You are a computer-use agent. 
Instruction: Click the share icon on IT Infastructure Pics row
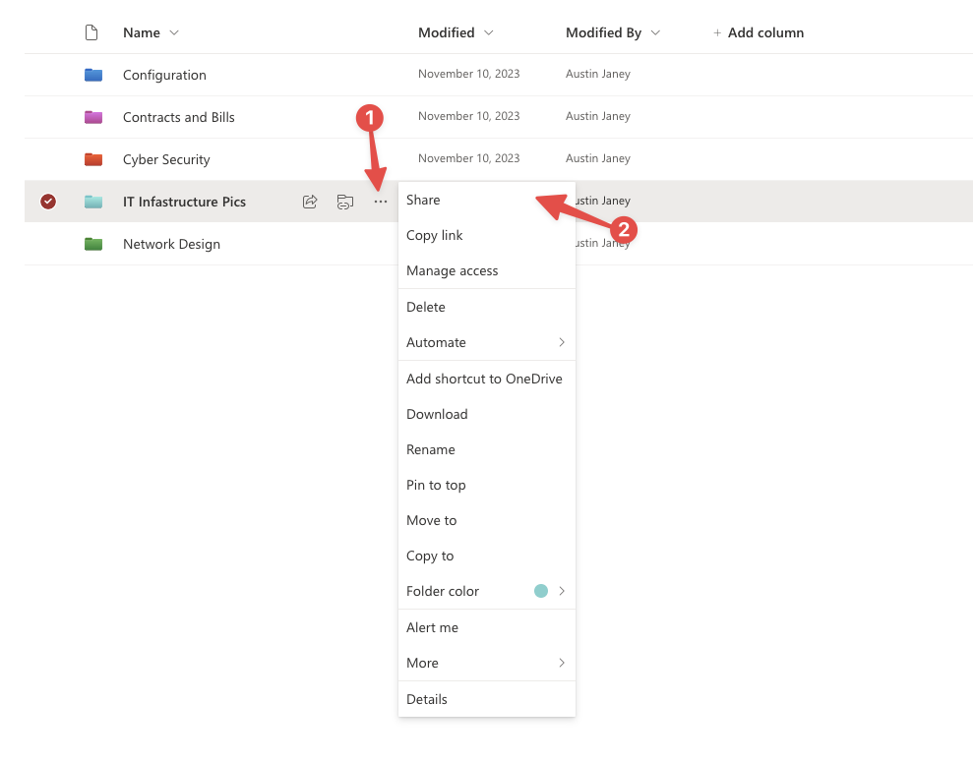pos(310,202)
